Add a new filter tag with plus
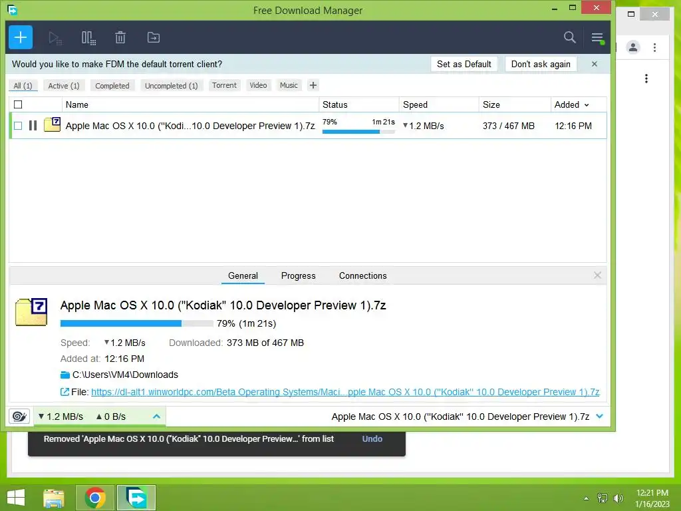Image resolution: width=681 pixels, height=511 pixels. click(313, 85)
